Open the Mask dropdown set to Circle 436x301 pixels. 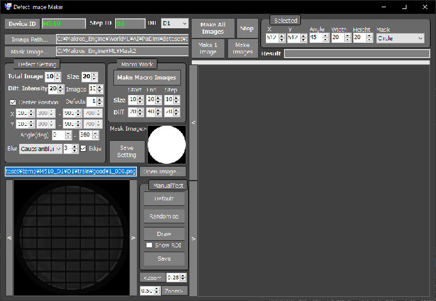(x=400, y=38)
